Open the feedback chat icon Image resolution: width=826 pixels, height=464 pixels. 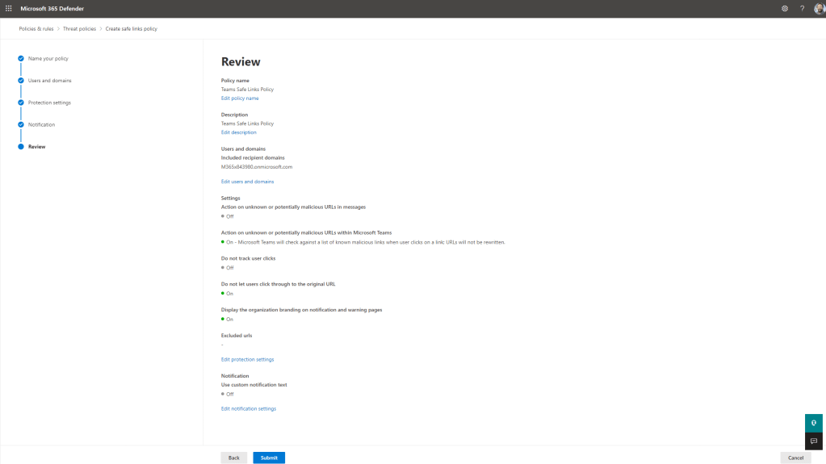point(814,441)
